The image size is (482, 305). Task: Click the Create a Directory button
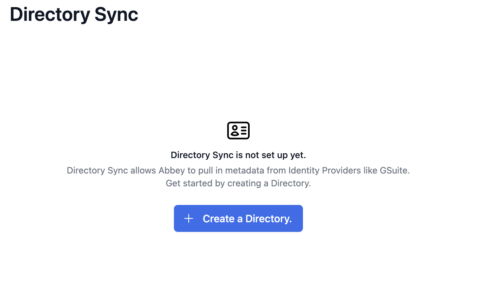238,218
